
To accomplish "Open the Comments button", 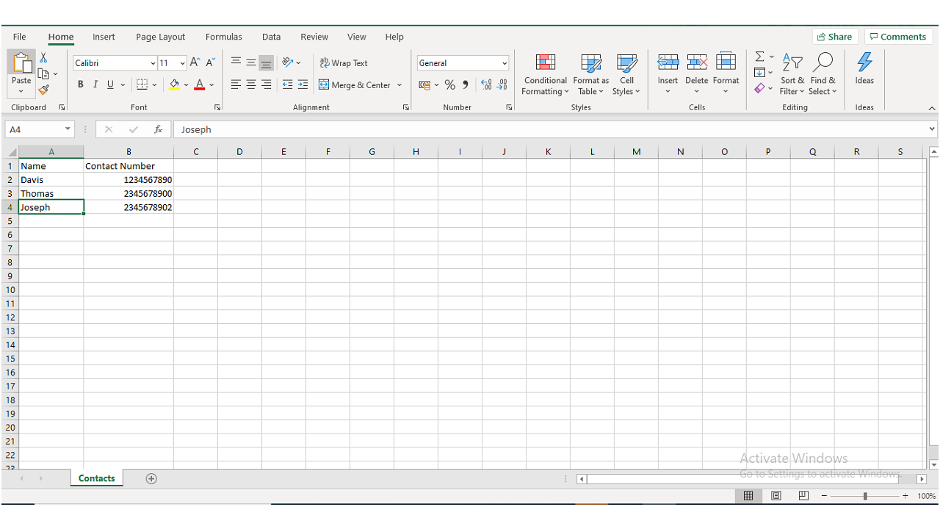I will coord(897,37).
